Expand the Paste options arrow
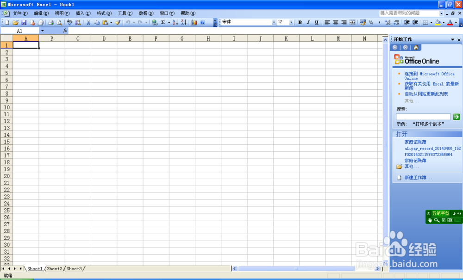 [x=111, y=22]
